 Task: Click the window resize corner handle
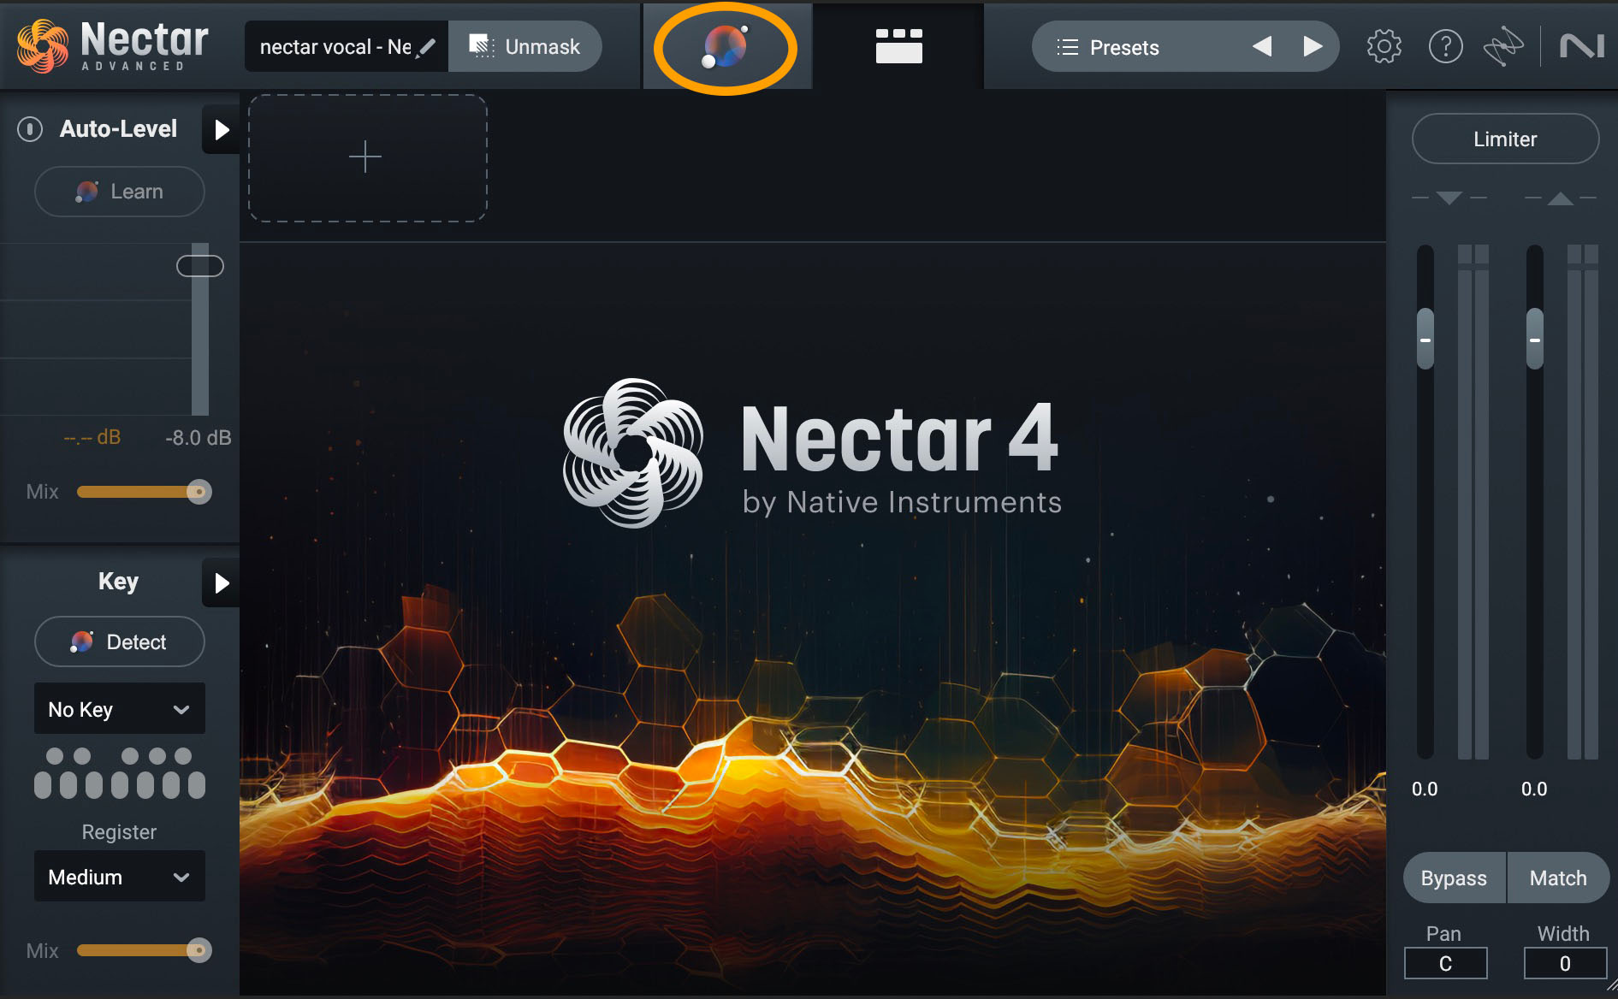[1610, 987]
